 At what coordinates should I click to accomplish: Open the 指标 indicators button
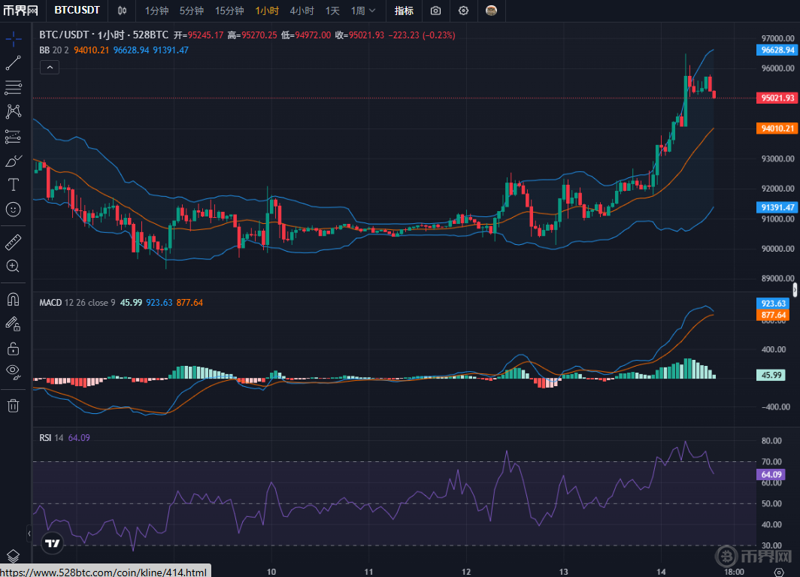[x=404, y=11]
